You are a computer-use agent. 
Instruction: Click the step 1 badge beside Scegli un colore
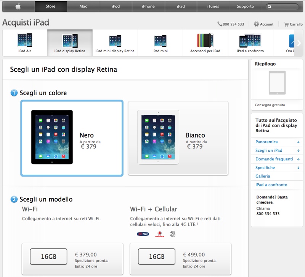coord(14,93)
